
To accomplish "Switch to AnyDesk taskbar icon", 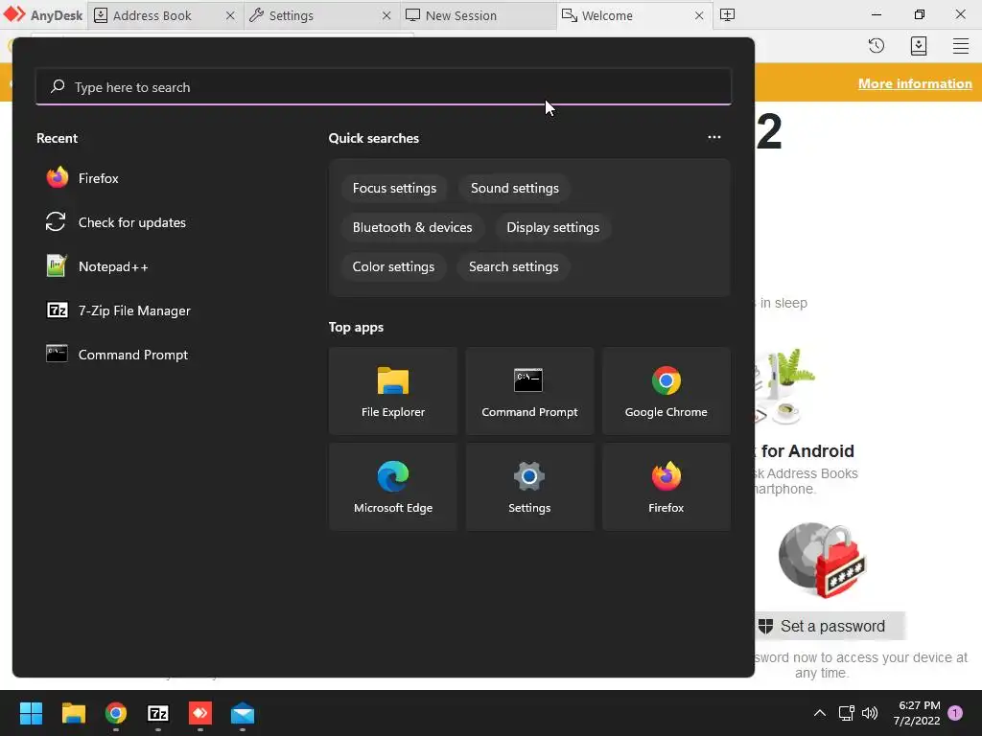I will coord(200,713).
